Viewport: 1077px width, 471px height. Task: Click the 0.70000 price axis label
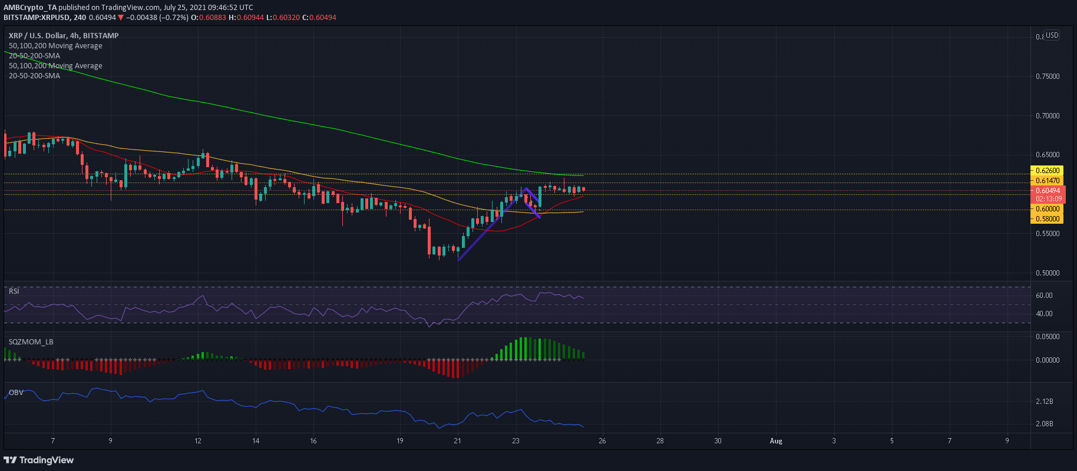(x=1048, y=116)
